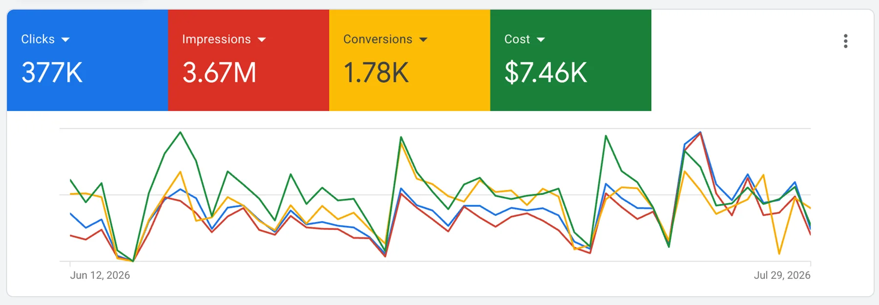This screenshot has width=879, height=305.
Task: Open the three-dot more options menu
Action: [x=845, y=41]
